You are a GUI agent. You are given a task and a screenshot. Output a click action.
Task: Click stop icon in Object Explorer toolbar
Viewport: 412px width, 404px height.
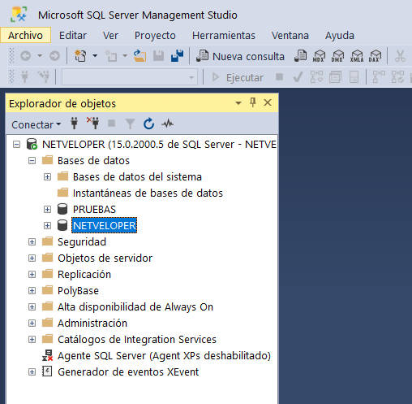(112, 124)
